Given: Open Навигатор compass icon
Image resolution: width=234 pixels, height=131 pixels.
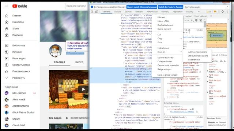Looking at the screenshot, I should [7, 22].
